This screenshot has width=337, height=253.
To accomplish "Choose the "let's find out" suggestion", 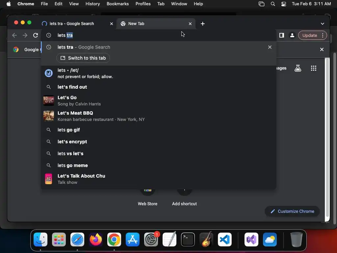I will point(158,87).
